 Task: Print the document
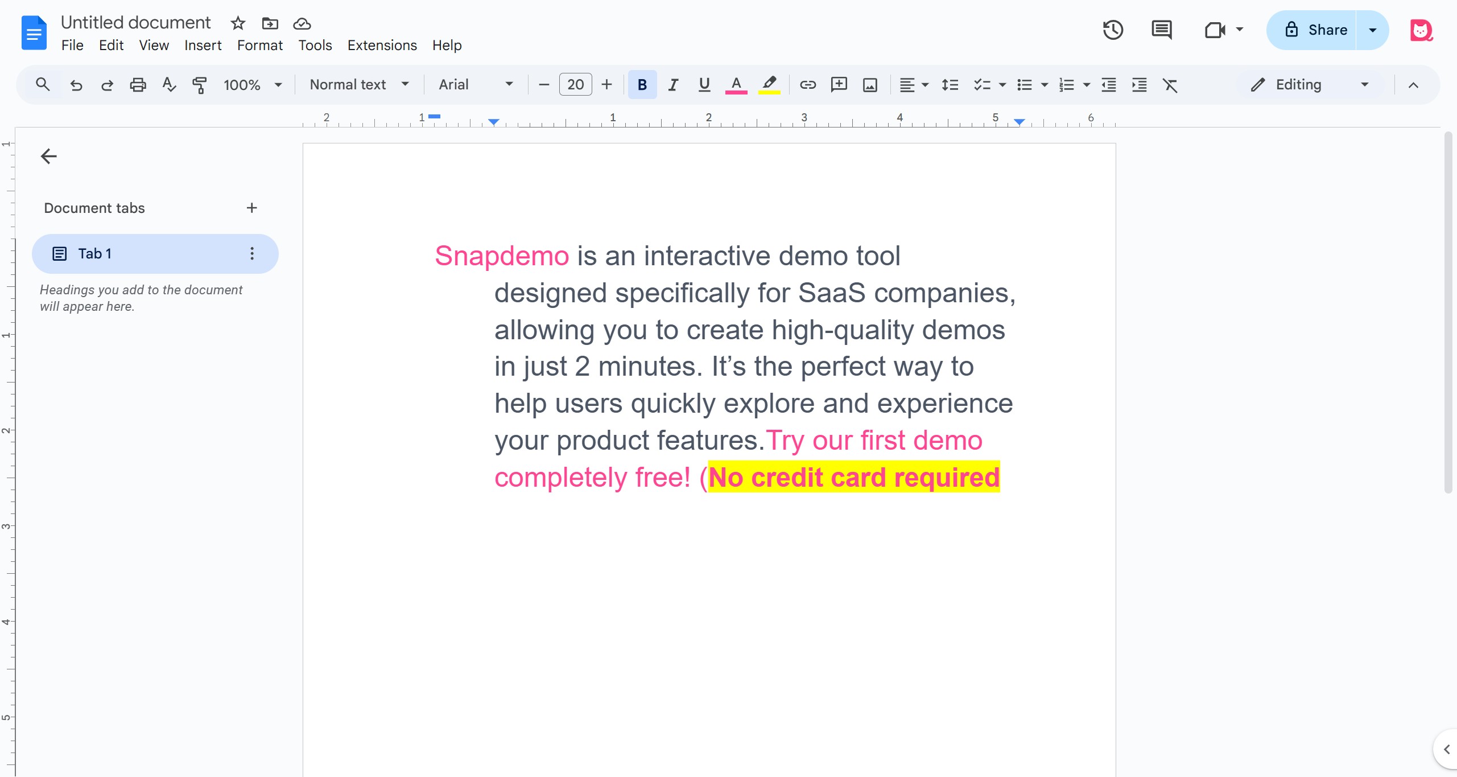pyautogui.click(x=138, y=85)
